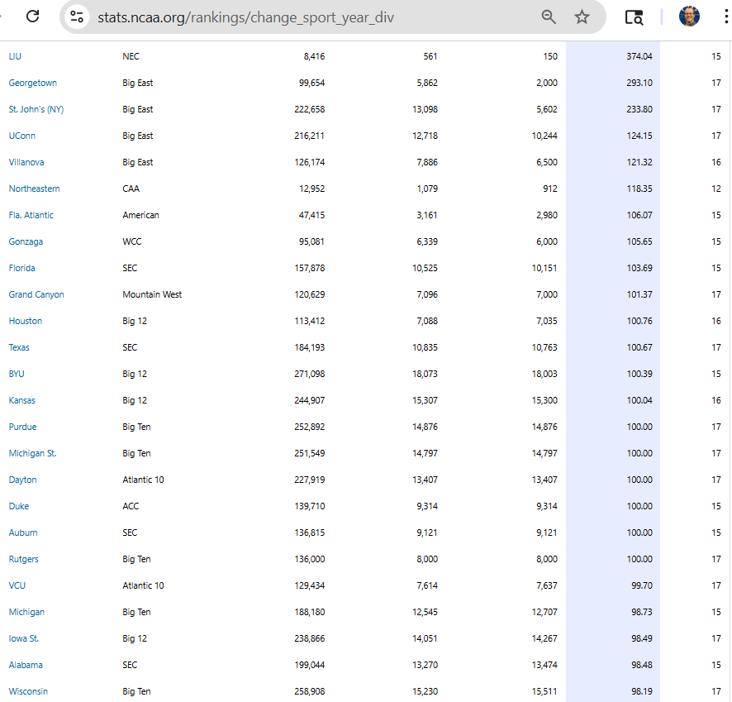Click Mountain West cell for Grand Canyon
Viewport: 732px width, 702px height.
pyautogui.click(x=152, y=294)
